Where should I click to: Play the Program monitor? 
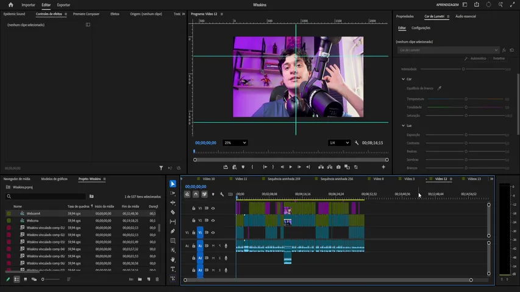(291, 167)
